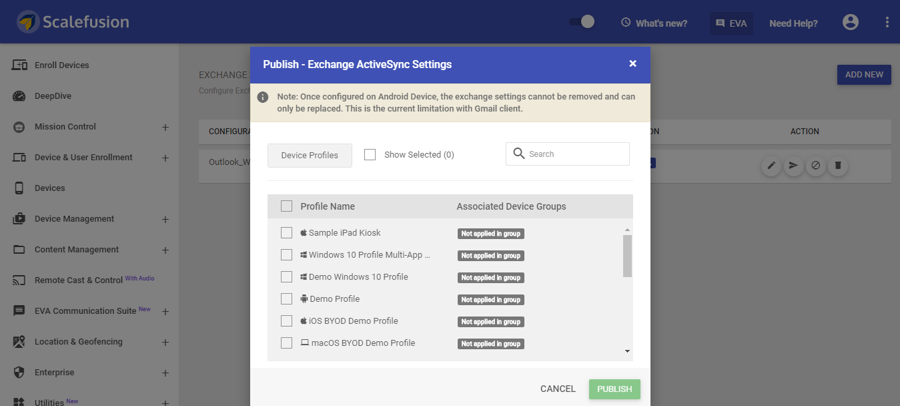900x406 pixels.
Task: Click the Remote Cast & Control cast icon
Action: click(19, 280)
